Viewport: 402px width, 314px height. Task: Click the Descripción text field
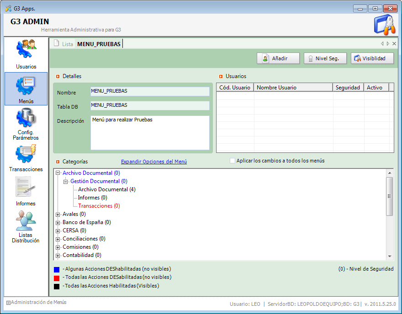(150, 132)
